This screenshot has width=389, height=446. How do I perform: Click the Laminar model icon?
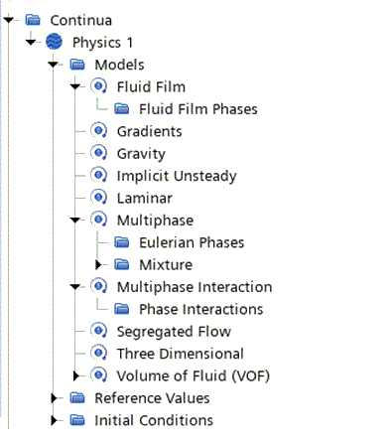coord(98,198)
